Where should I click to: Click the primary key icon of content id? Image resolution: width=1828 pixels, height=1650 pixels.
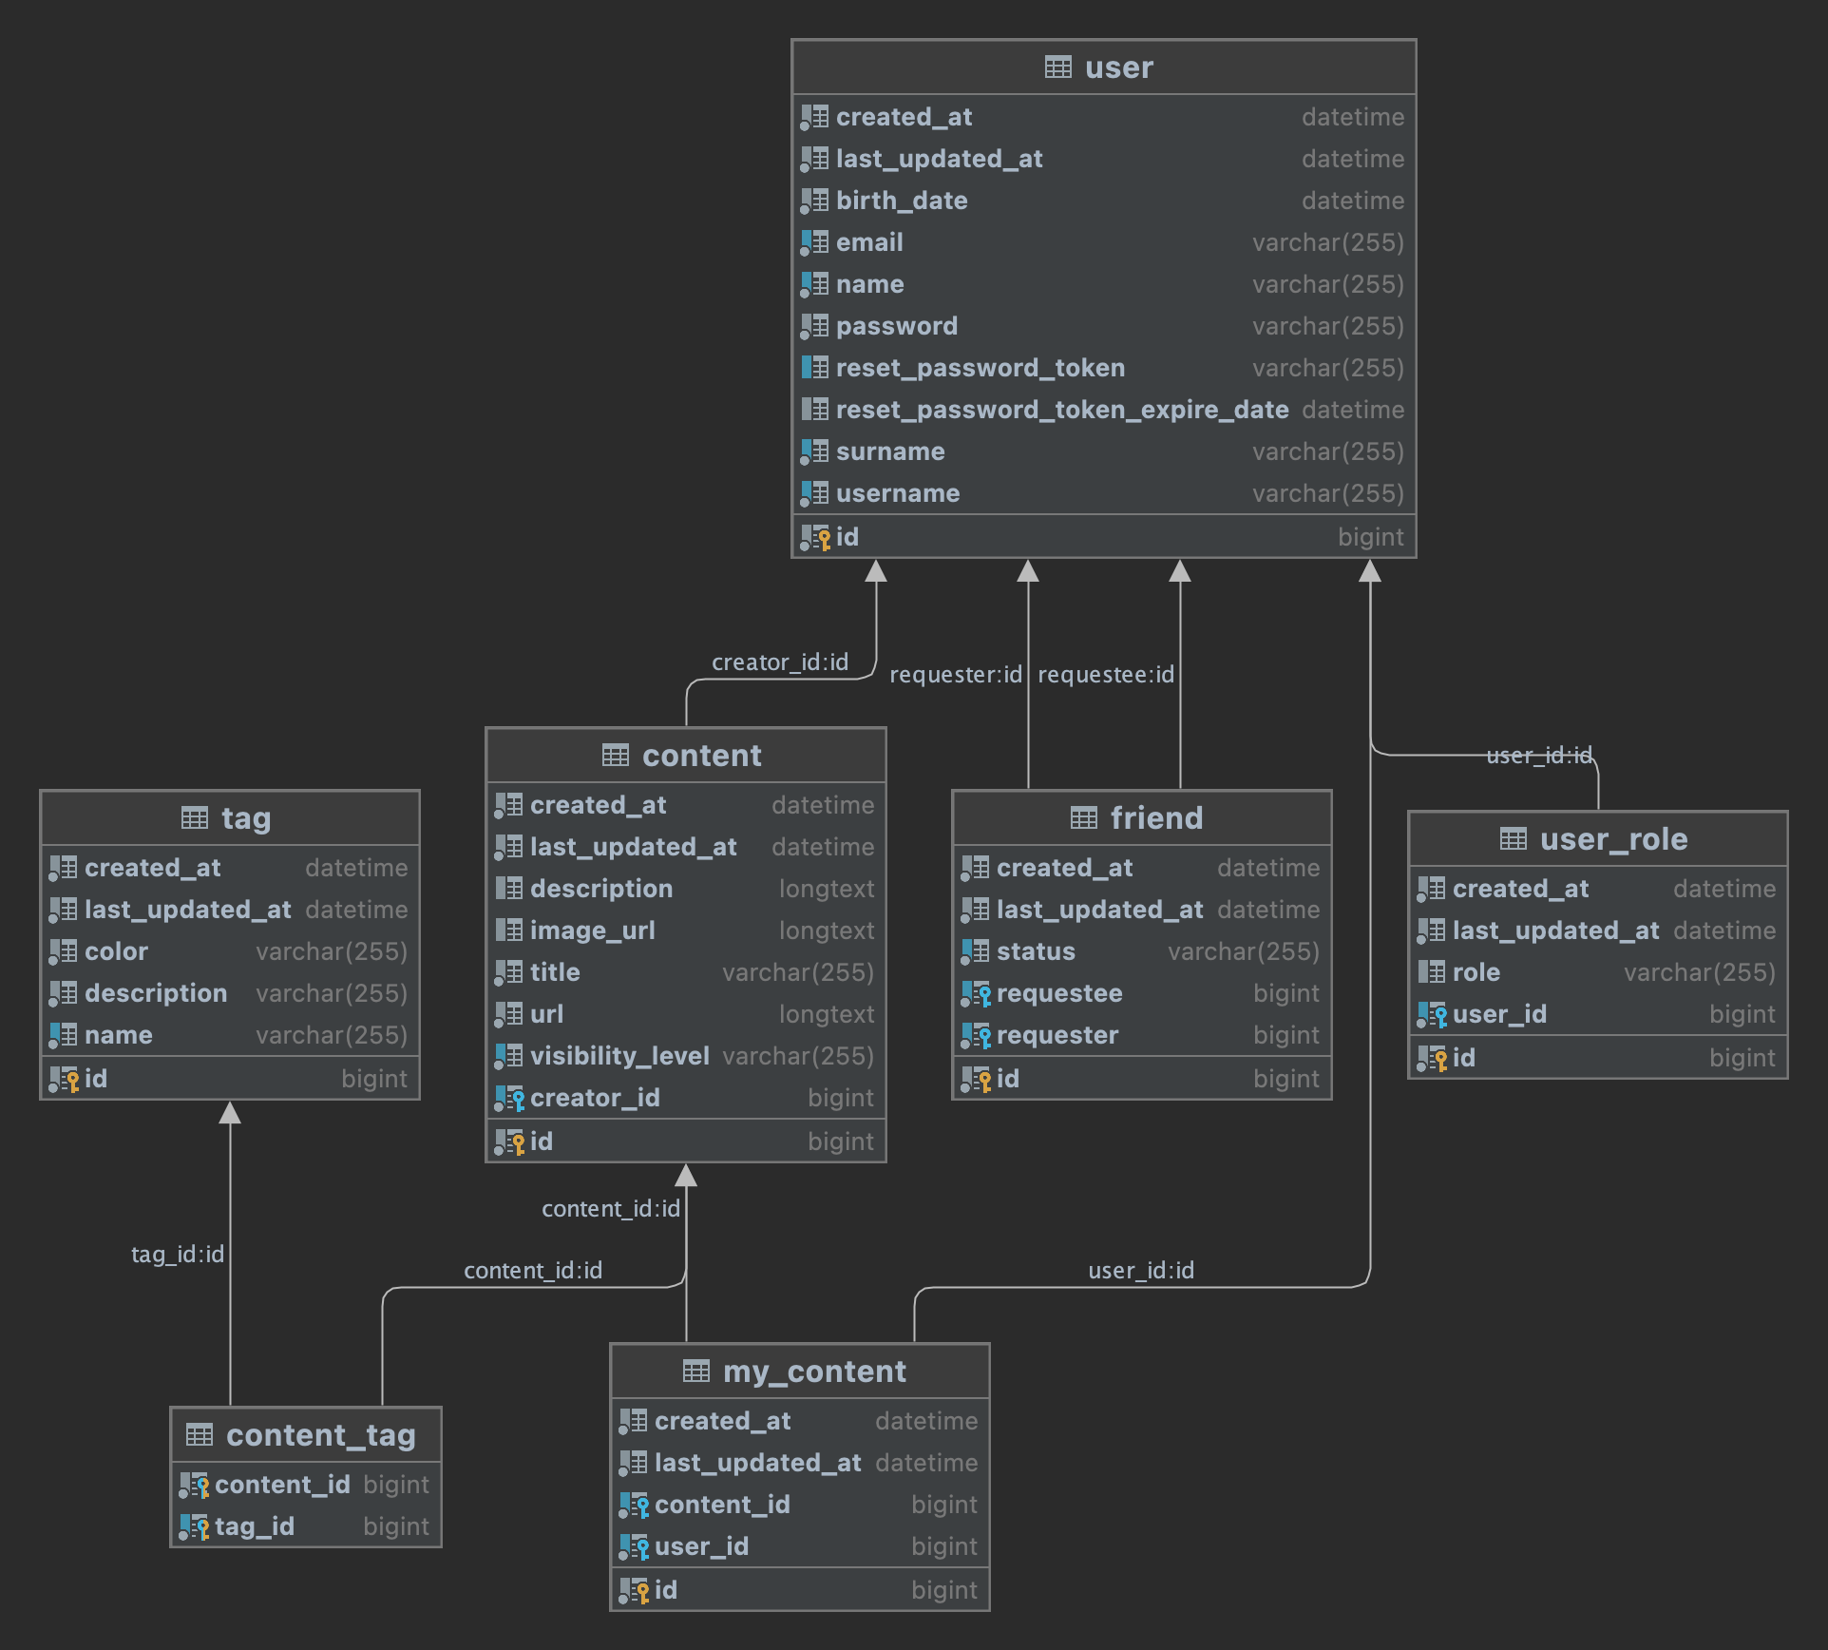509,1142
